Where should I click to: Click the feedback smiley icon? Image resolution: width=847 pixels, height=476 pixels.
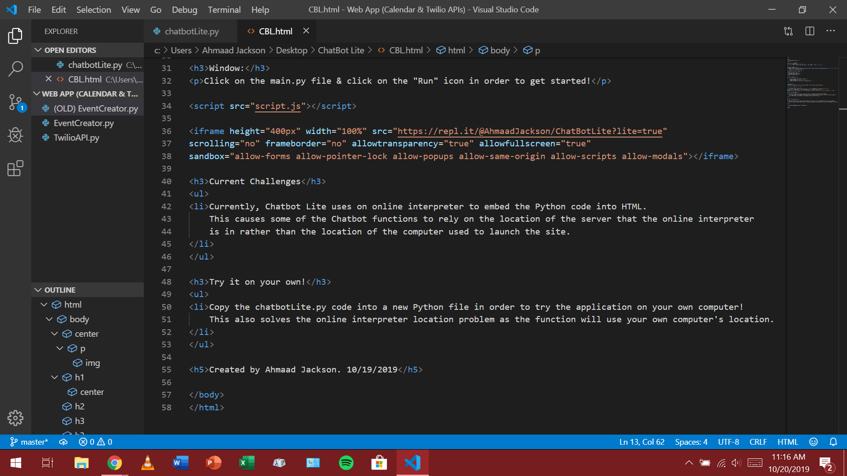(813, 442)
